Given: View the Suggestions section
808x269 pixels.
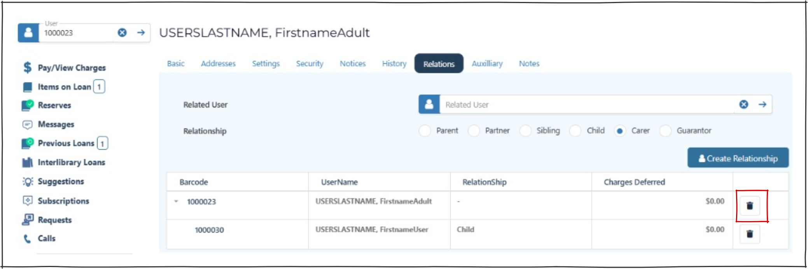Looking at the screenshot, I should click(x=61, y=182).
